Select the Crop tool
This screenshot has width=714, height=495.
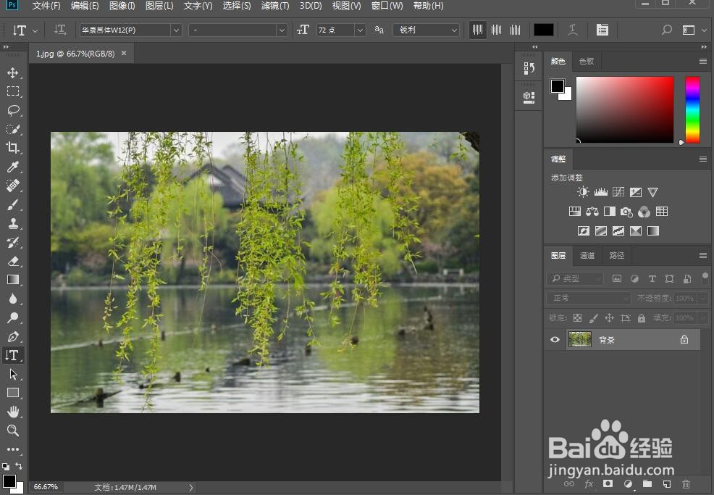[x=13, y=148]
